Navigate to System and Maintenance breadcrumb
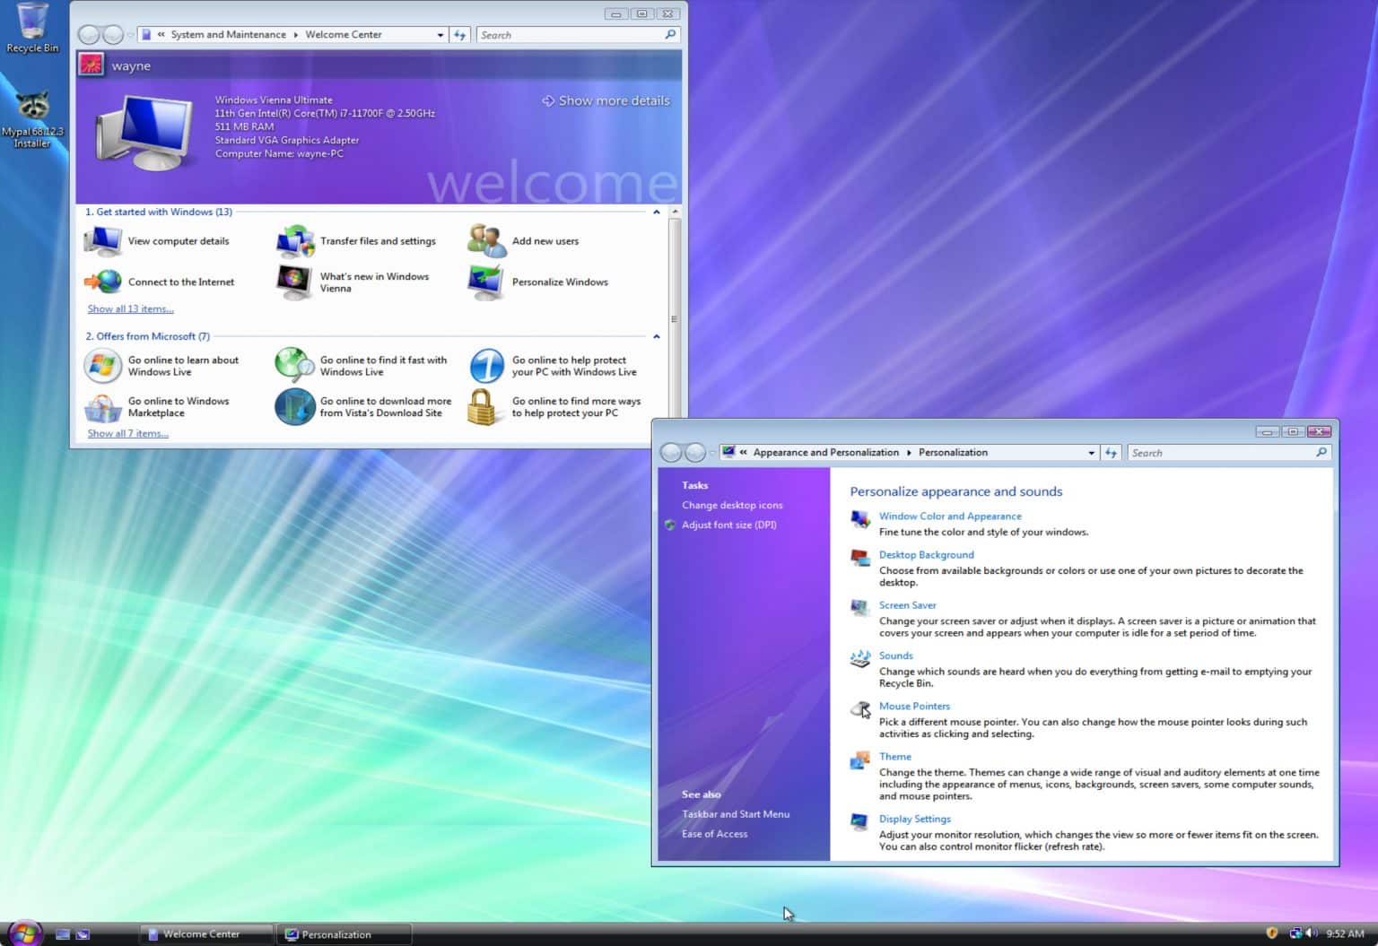Viewport: 1378px width, 946px height. (x=228, y=34)
